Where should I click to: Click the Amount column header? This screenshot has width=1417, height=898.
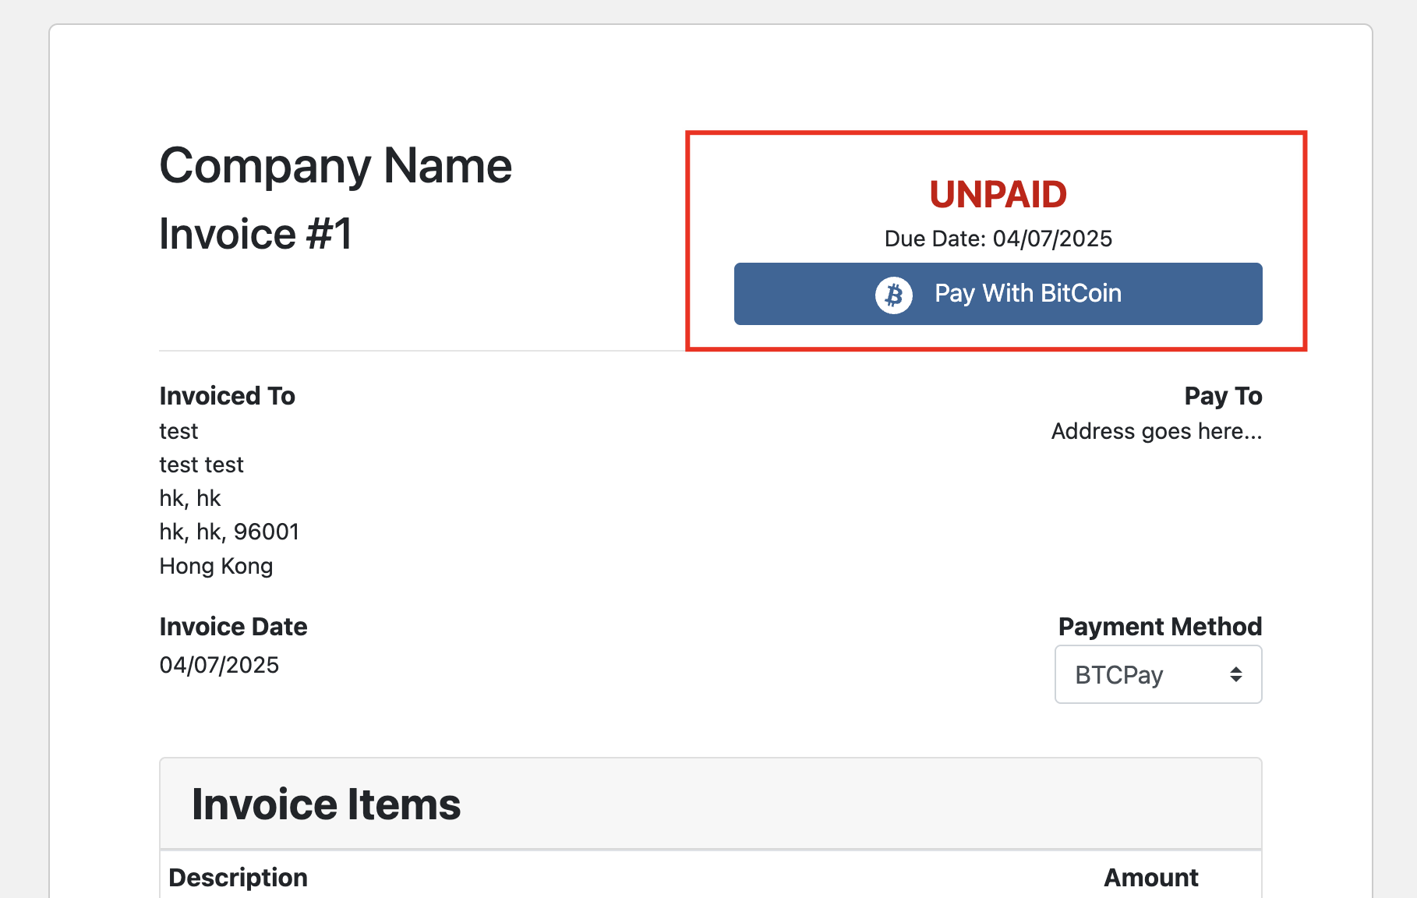1151,877
